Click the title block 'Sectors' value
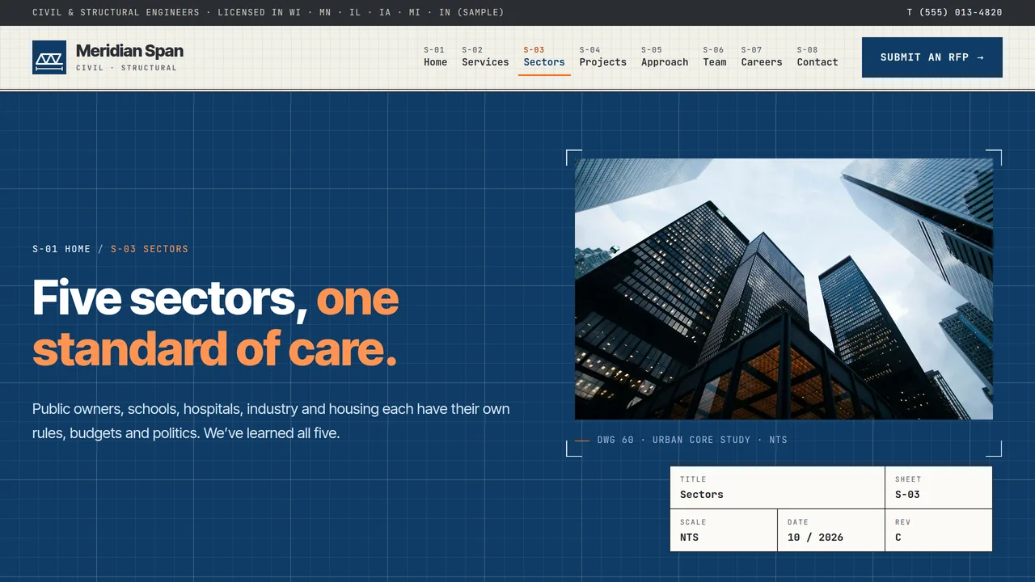Image resolution: width=1035 pixels, height=582 pixels. (702, 495)
